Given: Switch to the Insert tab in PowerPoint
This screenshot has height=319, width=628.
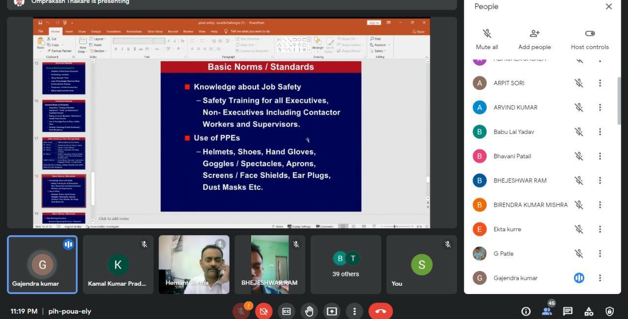Looking at the screenshot, I should (69, 31).
